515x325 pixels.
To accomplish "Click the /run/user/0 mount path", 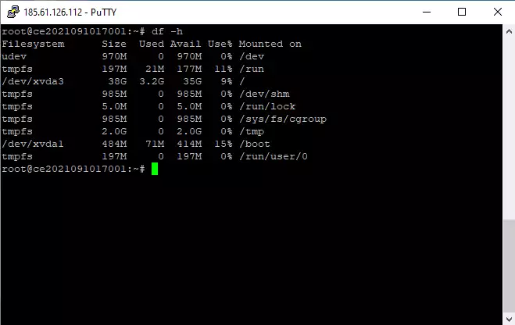I will 274,156.
